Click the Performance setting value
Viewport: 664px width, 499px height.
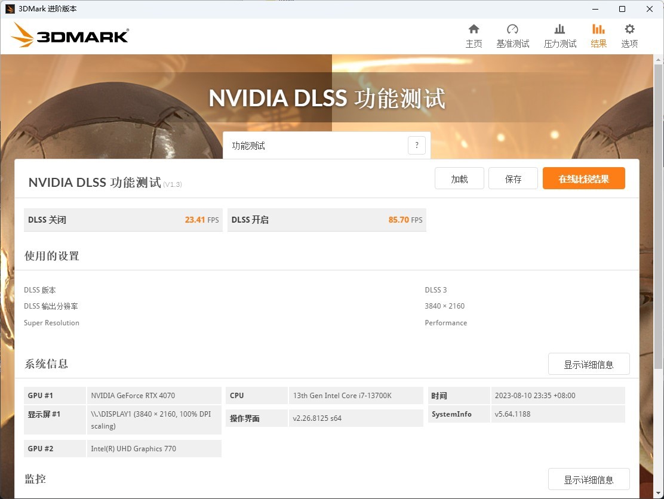click(x=446, y=322)
